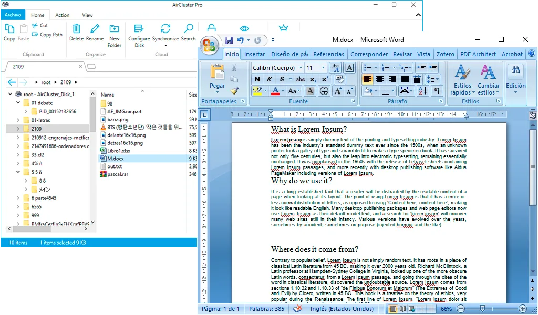Click the yellow text highlight color button

(x=257, y=91)
